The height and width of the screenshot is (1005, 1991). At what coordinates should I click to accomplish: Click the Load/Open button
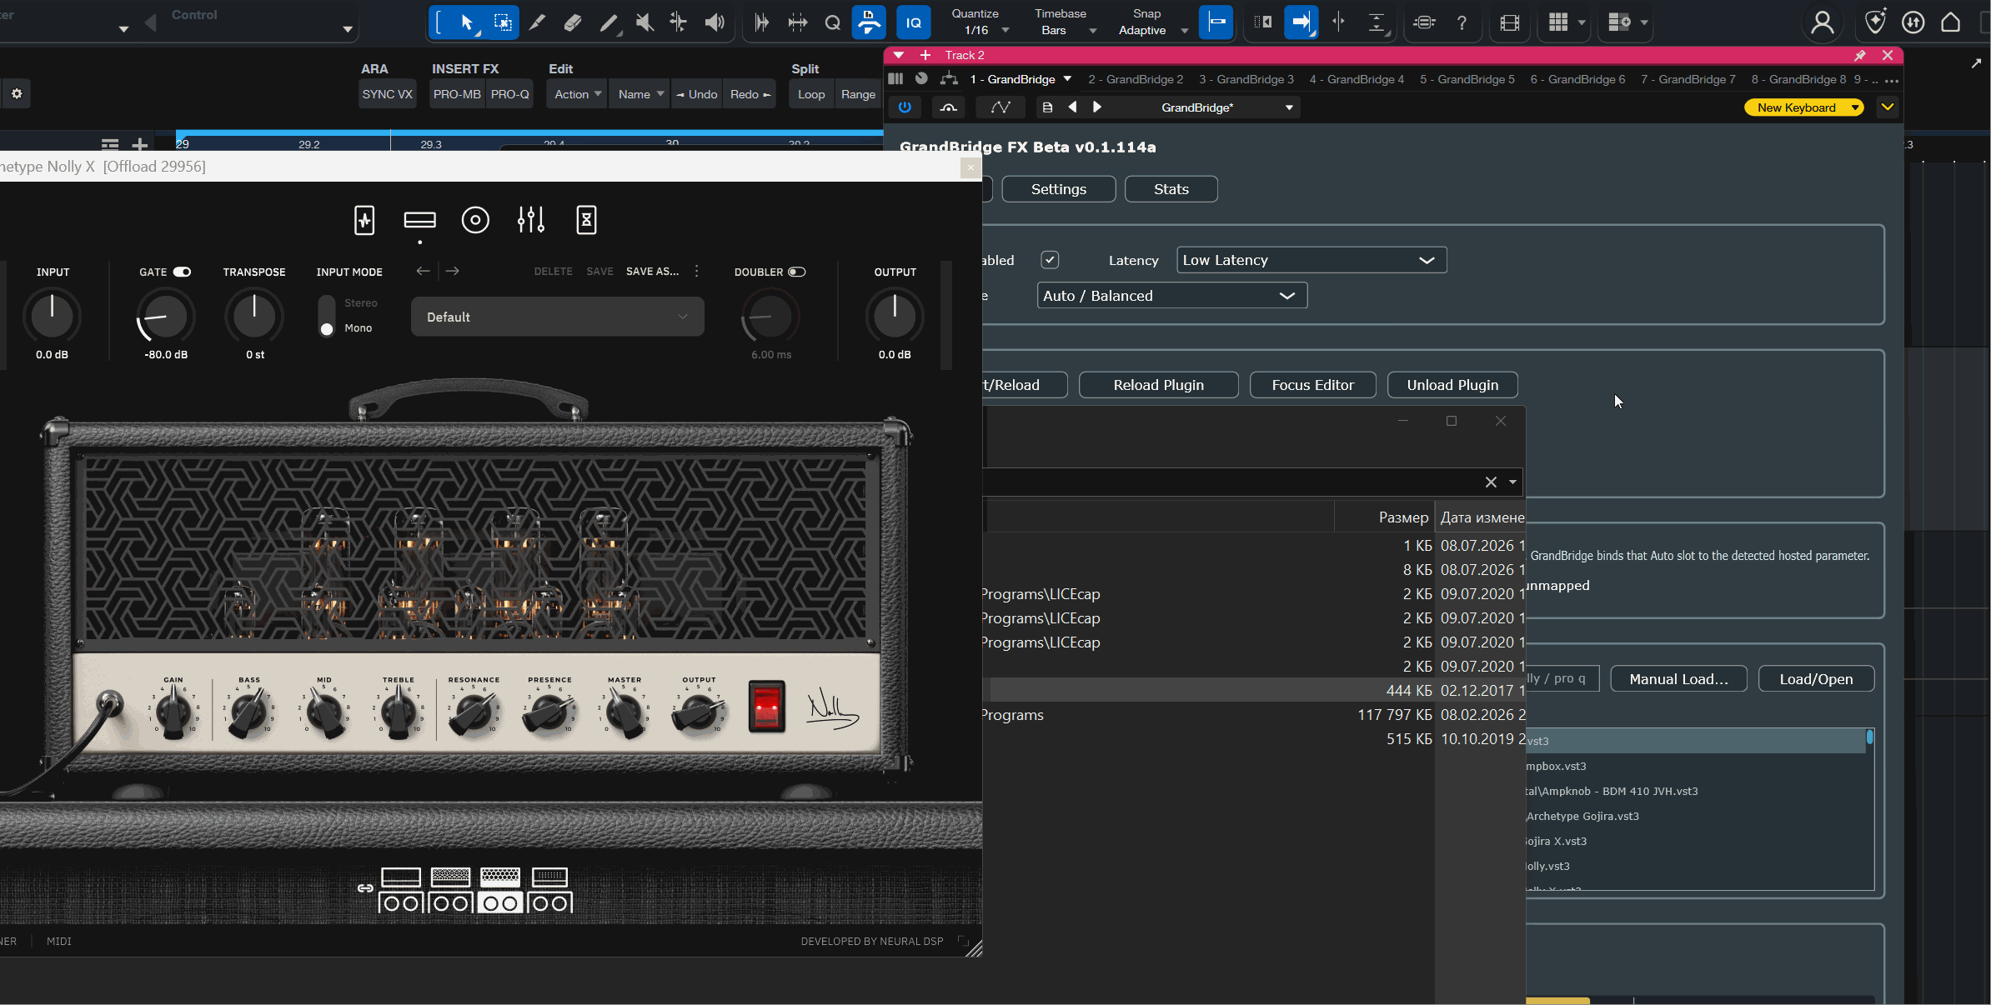pos(1817,679)
